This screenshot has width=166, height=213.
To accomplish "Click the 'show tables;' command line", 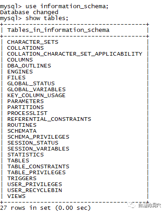I will point(34,18).
